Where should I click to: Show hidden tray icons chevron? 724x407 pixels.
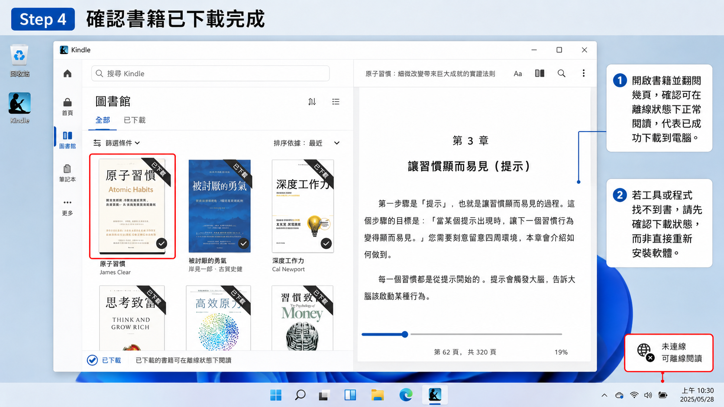pyautogui.click(x=604, y=395)
